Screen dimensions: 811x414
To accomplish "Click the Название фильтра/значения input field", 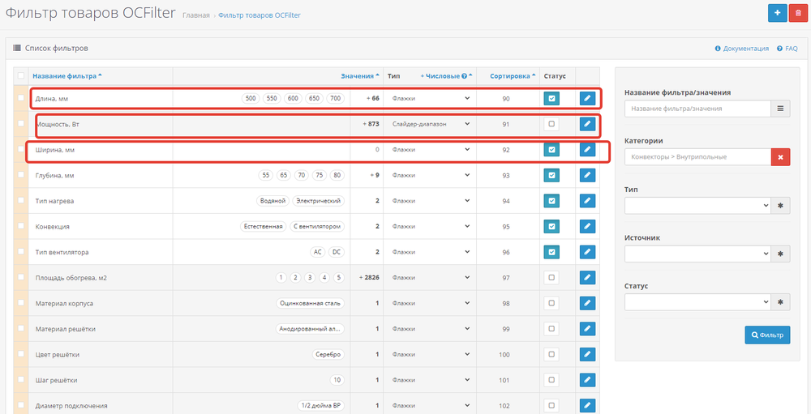I will click(x=697, y=109).
